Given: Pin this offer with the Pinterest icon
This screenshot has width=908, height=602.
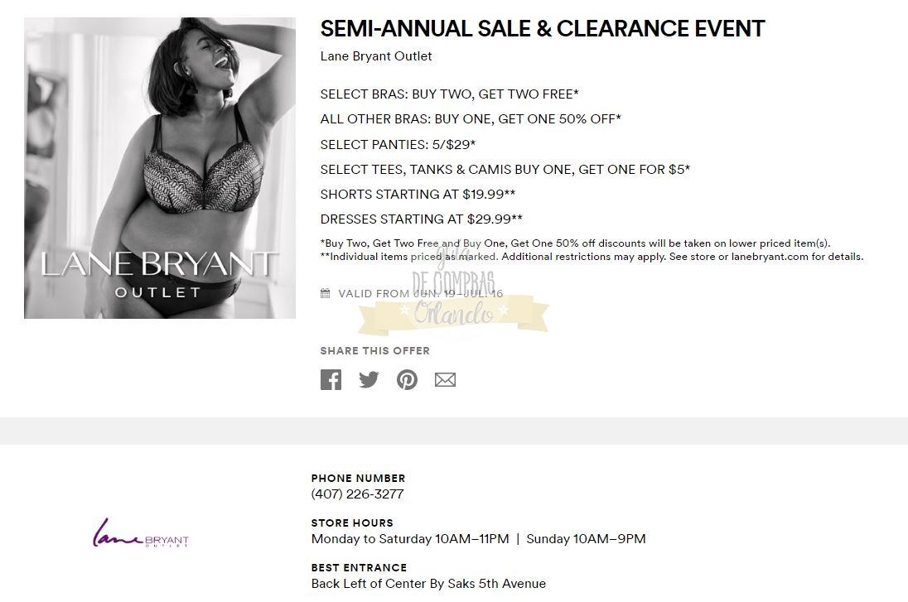Looking at the screenshot, I should pos(407,380).
